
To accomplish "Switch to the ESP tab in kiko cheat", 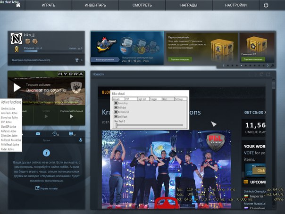I will pyautogui.click(x=130, y=99).
